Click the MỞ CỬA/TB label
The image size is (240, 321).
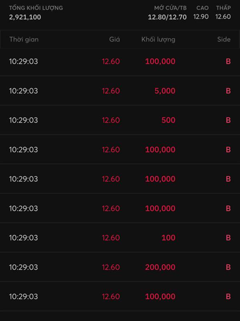(x=170, y=8)
